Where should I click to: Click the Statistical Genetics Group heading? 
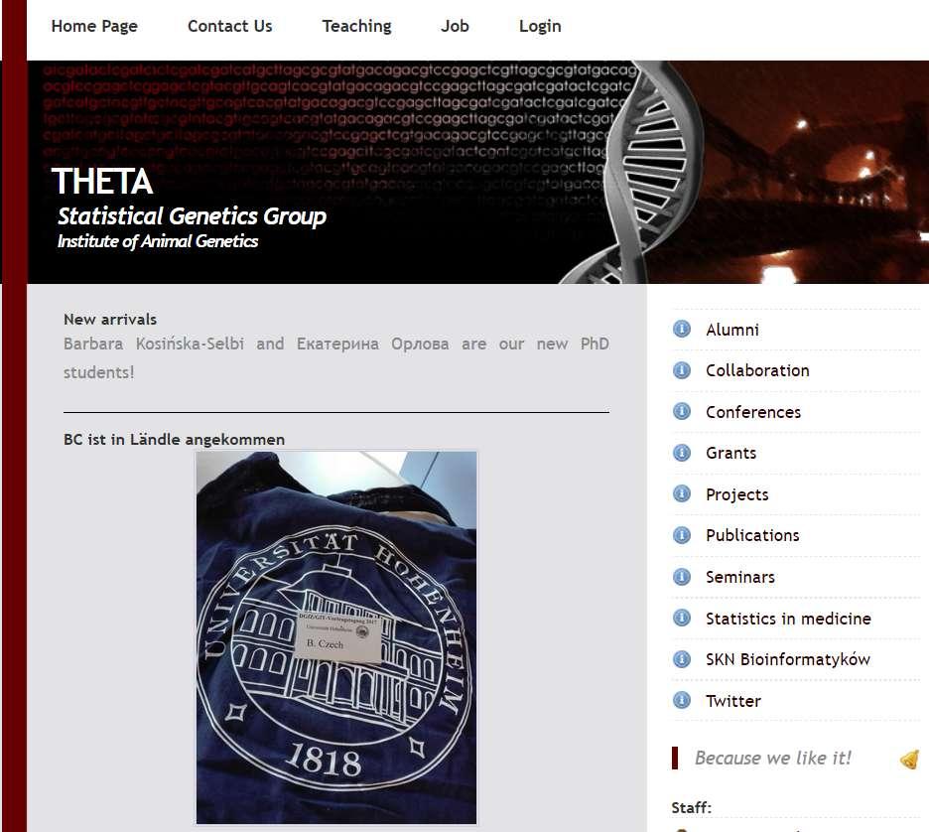coord(192,216)
